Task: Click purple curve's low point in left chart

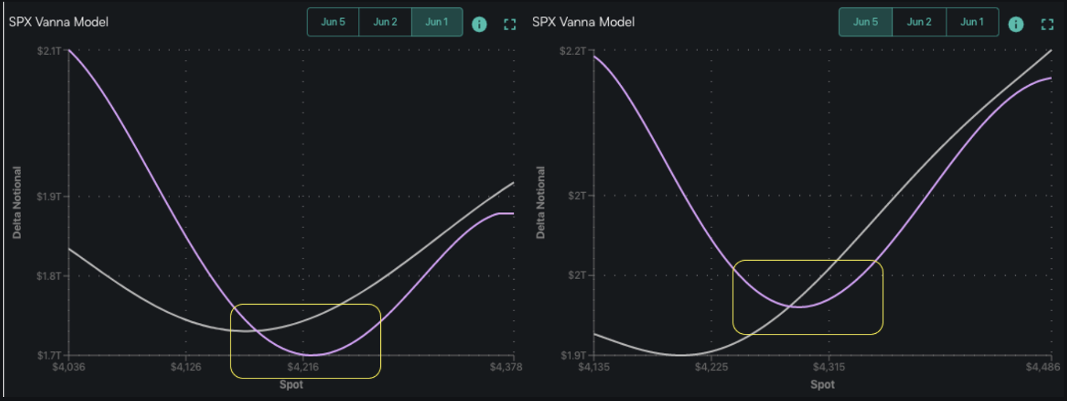Action: (x=313, y=355)
